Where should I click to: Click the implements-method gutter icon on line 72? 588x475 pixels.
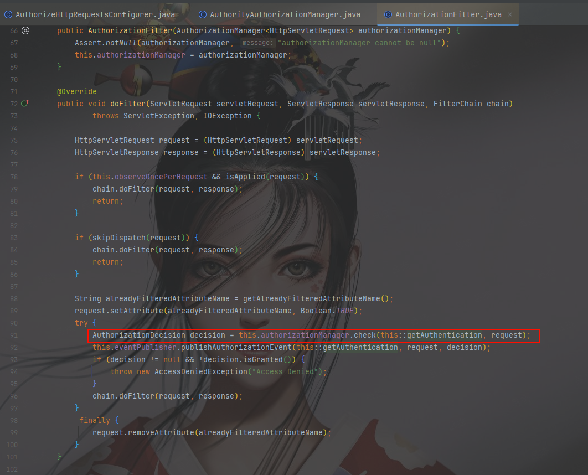(25, 103)
